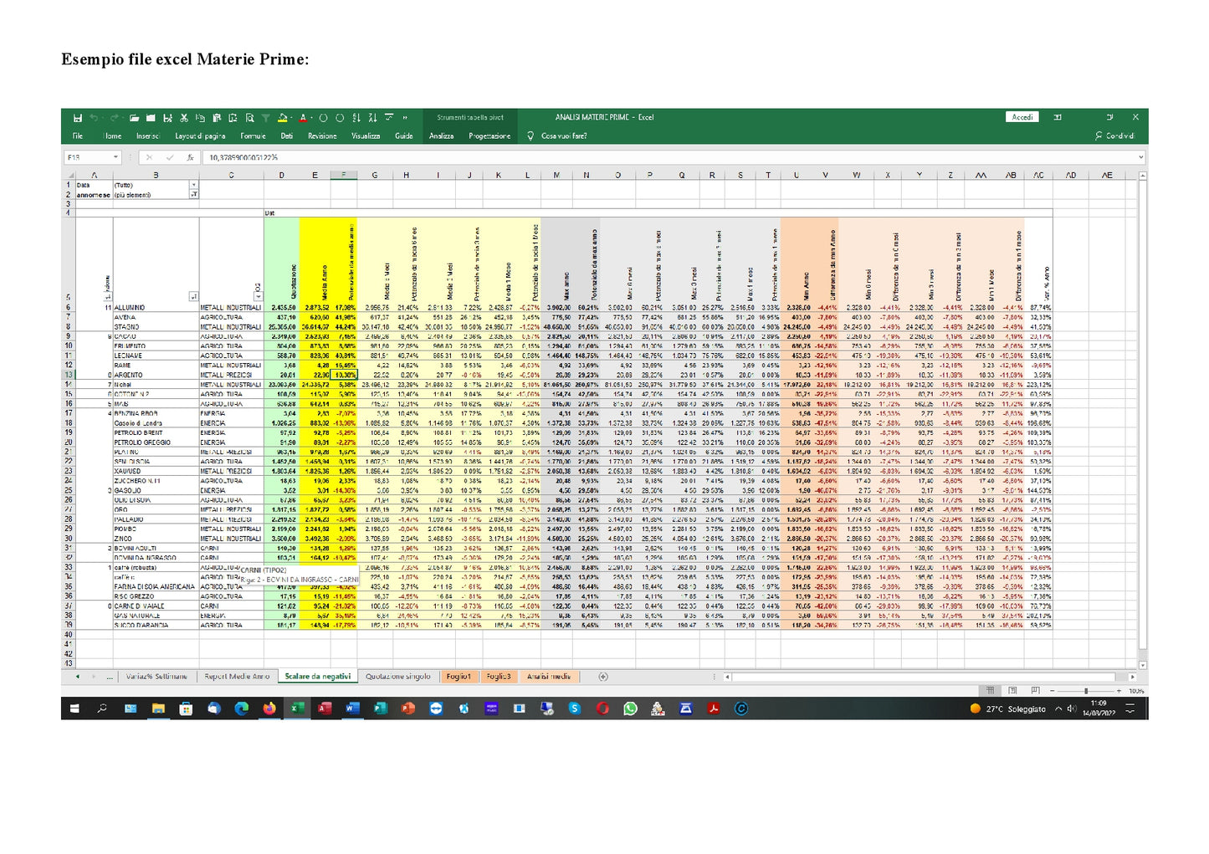Image resolution: width=1209 pixels, height=854 pixels.
Task: Select the column D header
Action: pyautogui.click(x=281, y=175)
